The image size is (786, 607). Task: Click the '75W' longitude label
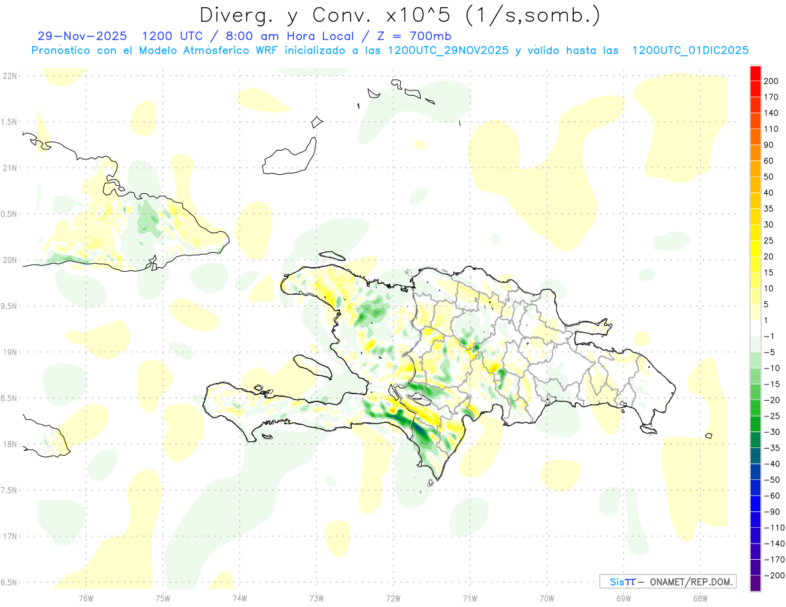click(163, 598)
